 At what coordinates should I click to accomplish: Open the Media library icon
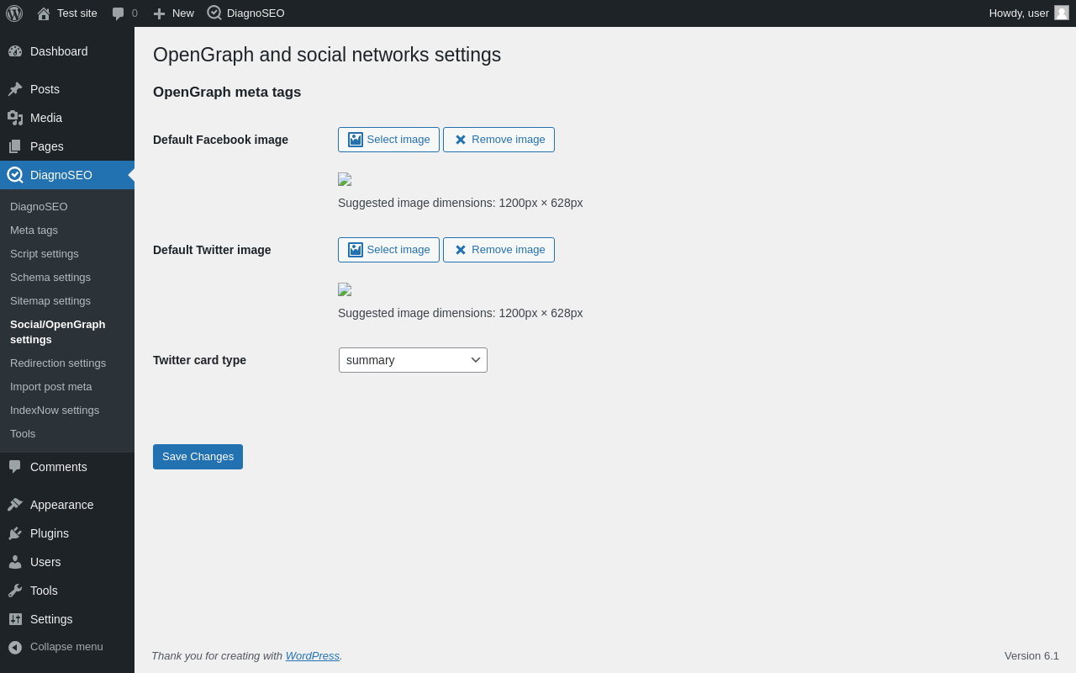[x=15, y=118]
